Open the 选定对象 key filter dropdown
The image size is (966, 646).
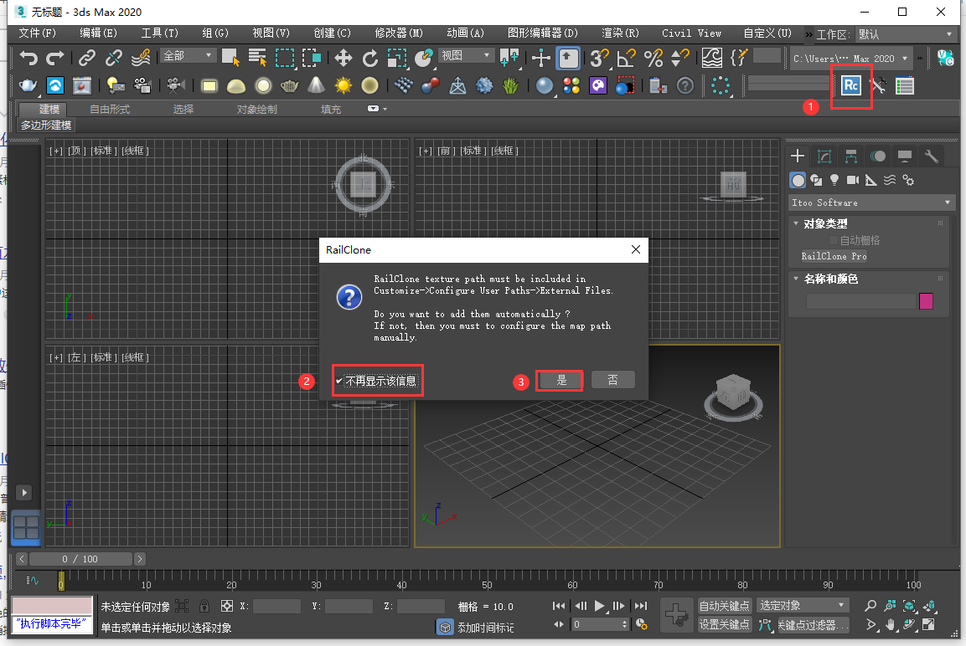[802, 605]
